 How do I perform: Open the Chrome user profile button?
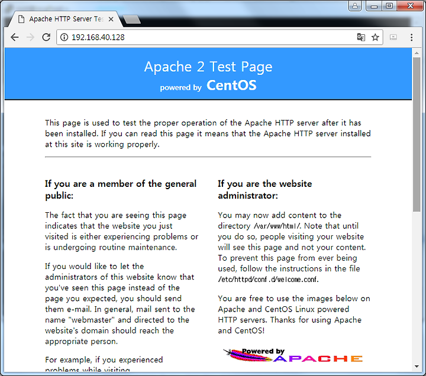tap(355, 6)
